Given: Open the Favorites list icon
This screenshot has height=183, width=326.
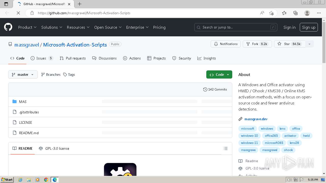Looking at the screenshot, I should (284, 13).
